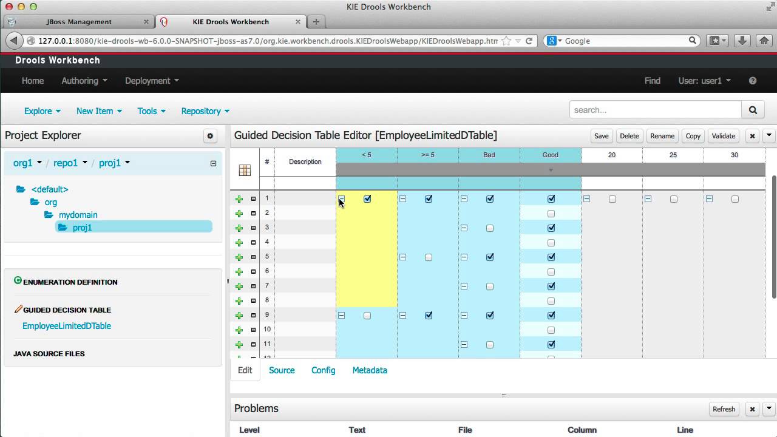This screenshot has height=437, width=777.
Task: Bookmark the page with the star icon
Action: (506, 41)
